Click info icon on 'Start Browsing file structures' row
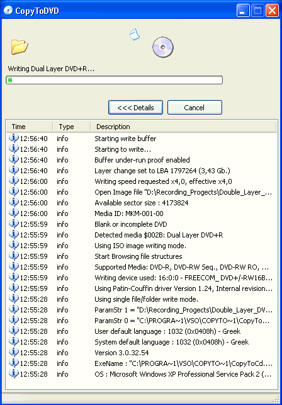282x405 pixels. [14, 256]
